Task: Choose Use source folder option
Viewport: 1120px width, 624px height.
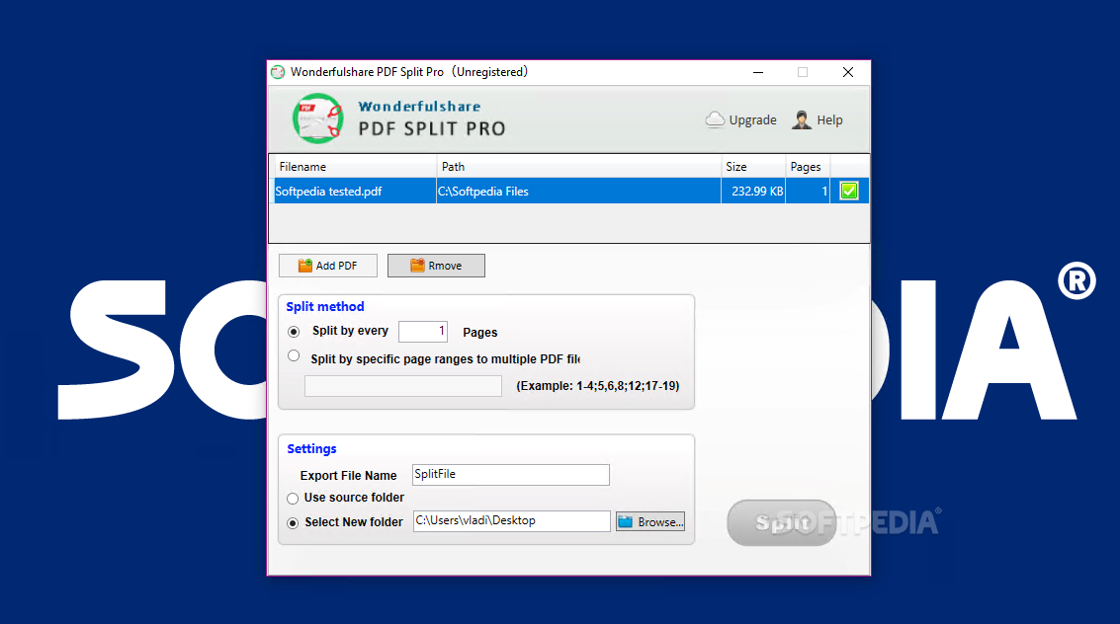Action: click(293, 499)
